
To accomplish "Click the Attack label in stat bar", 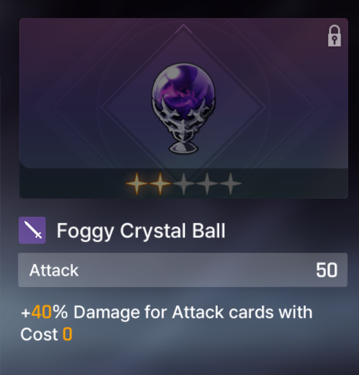I will 54,270.
